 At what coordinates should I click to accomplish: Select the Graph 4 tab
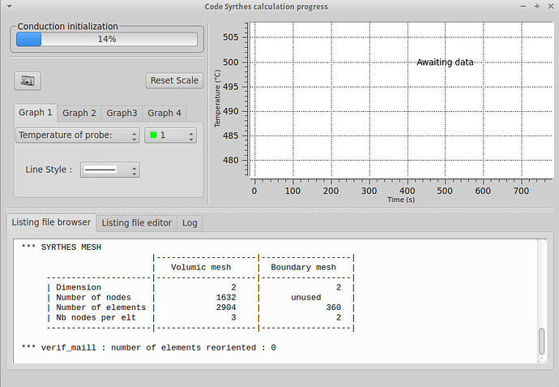[x=164, y=113]
